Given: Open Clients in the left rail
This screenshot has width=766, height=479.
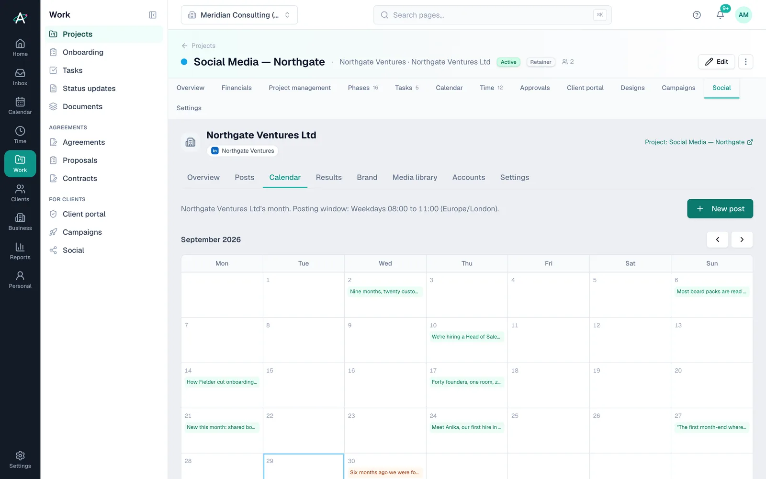Looking at the screenshot, I should click(x=20, y=193).
